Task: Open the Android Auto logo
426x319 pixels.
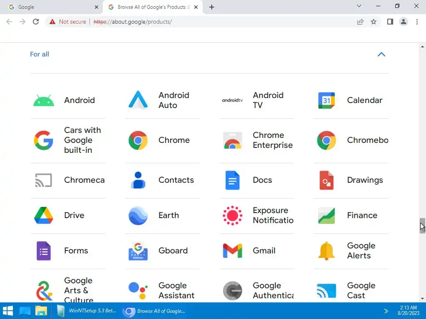Action: tap(138, 100)
